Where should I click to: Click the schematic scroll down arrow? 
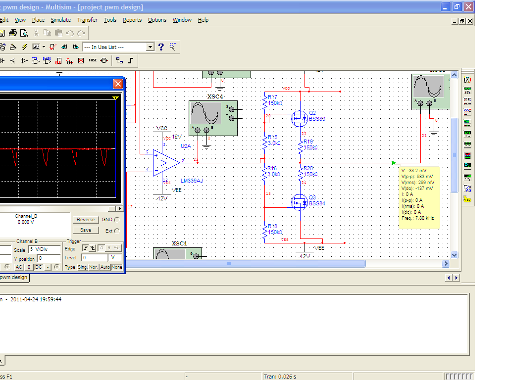454,255
